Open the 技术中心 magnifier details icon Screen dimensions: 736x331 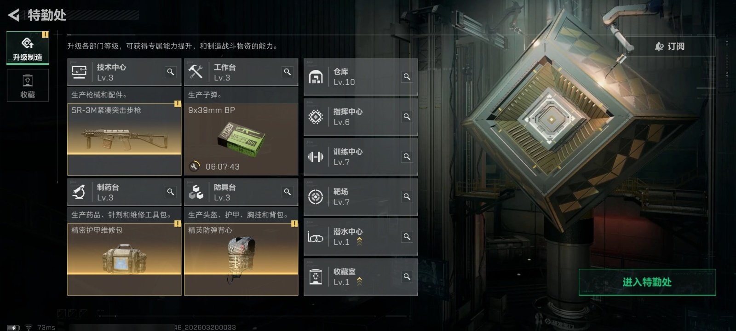coord(171,72)
